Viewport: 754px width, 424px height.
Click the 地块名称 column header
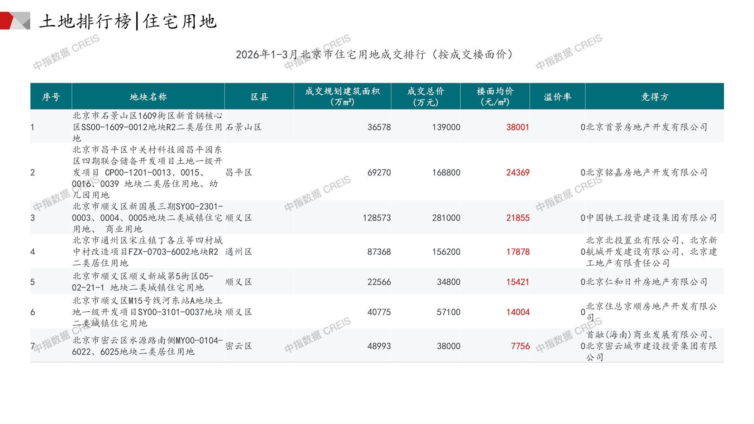[148, 97]
